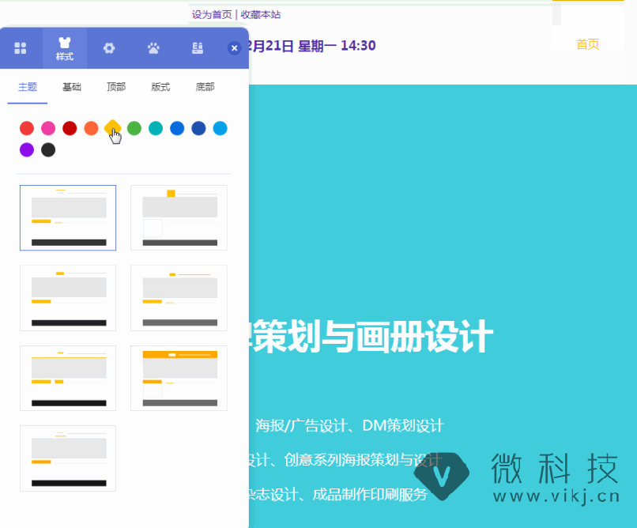Choose the black theme color swatch
The image size is (637, 528).
(48, 149)
